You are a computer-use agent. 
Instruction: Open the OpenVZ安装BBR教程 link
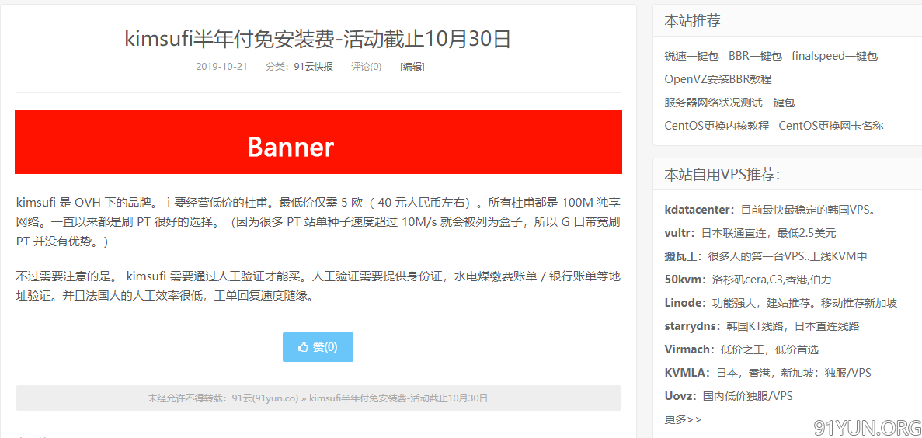coord(718,79)
